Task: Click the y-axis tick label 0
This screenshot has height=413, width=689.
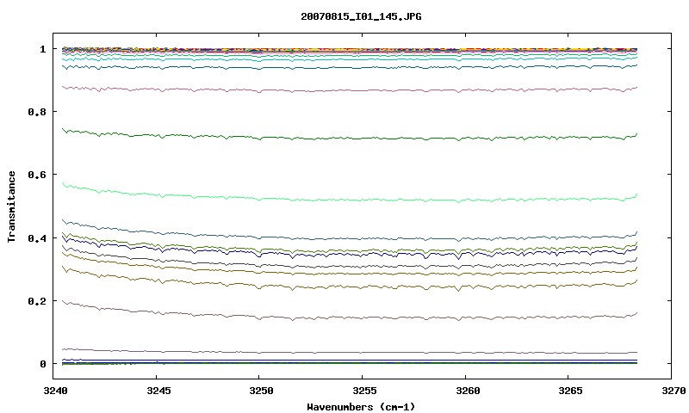Action: pyautogui.click(x=42, y=364)
